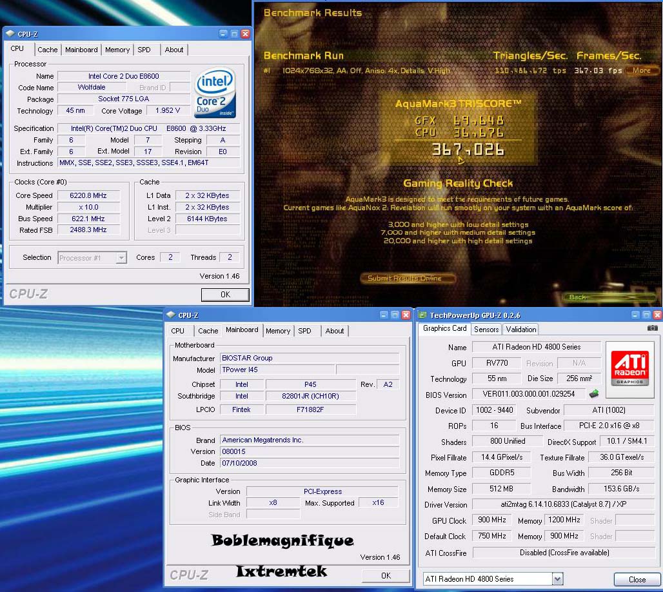The width and height of the screenshot is (663, 592).
Task: Switch to Cache tab in top CPU-Z window
Action: point(47,50)
